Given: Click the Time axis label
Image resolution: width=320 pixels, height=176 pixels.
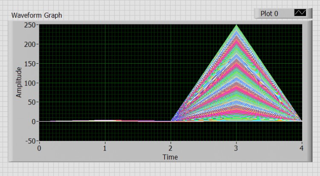Looking at the screenshot, I should pyautogui.click(x=170, y=157).
